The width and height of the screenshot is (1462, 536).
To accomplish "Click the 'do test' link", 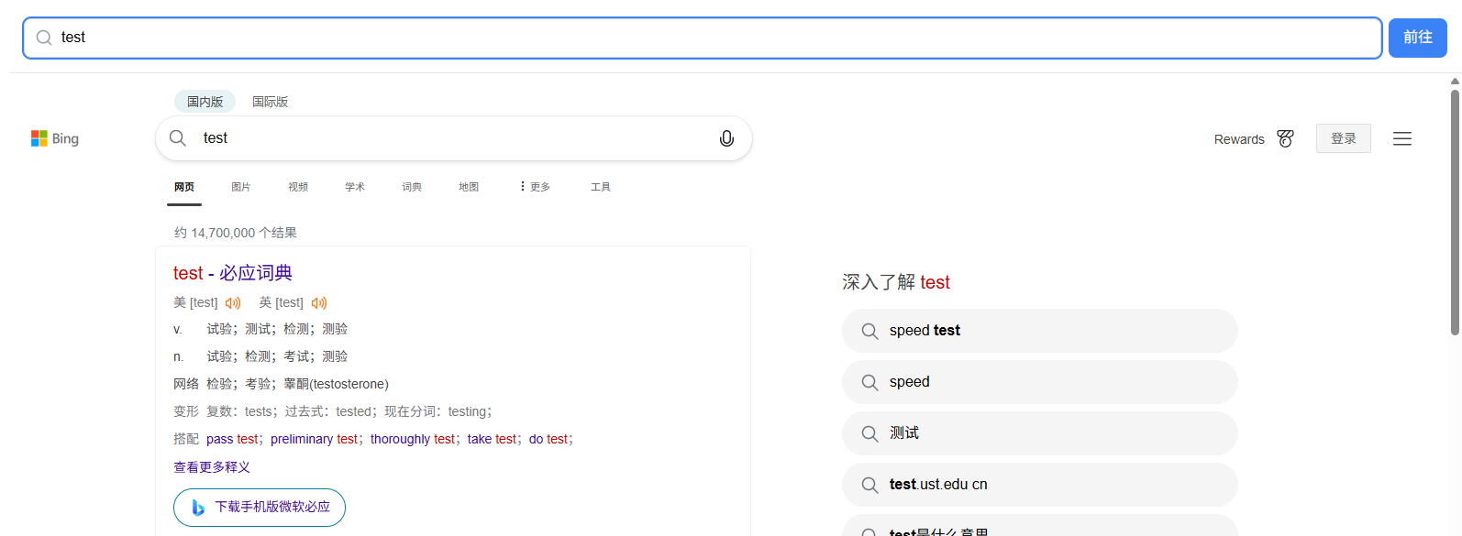I will click(548, 439).
